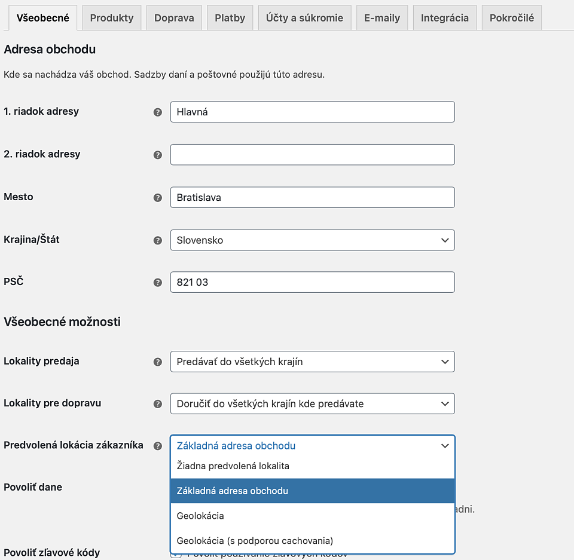Choose Žiadna predvolená lokalita option
574x560 pixels.
tap(312, 466)
